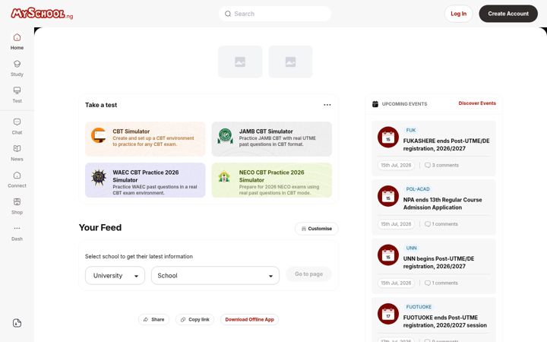The image size is (547, 342).
Task: Open the CBT Simulator card
Action: coord(145,139)
